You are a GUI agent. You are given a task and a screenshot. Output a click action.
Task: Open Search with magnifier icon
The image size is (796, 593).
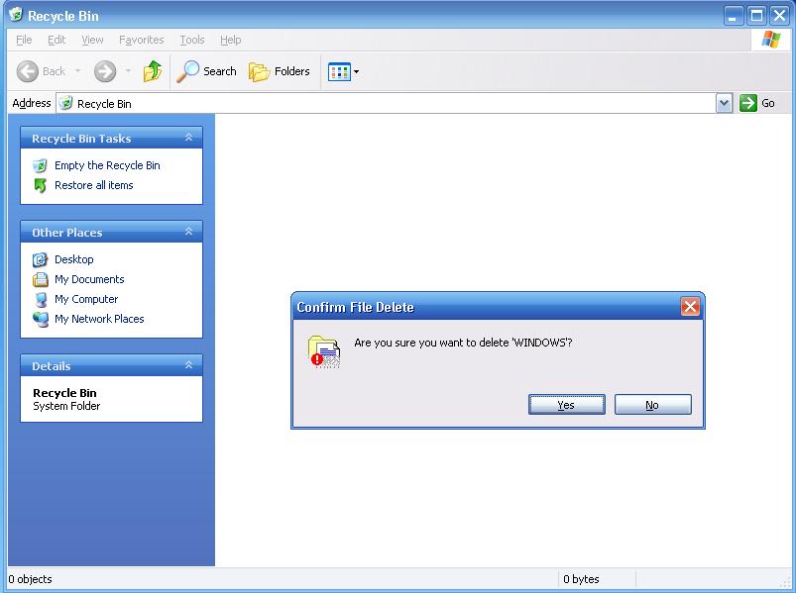[x=187, y=71]
